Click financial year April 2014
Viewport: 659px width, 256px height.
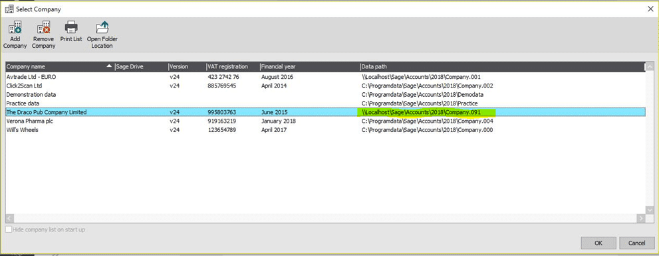point(273,86)
